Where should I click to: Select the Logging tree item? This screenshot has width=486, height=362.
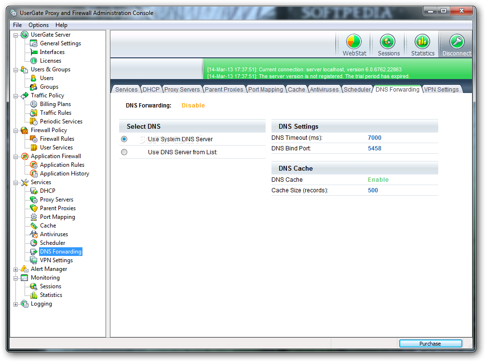point(41,304)
